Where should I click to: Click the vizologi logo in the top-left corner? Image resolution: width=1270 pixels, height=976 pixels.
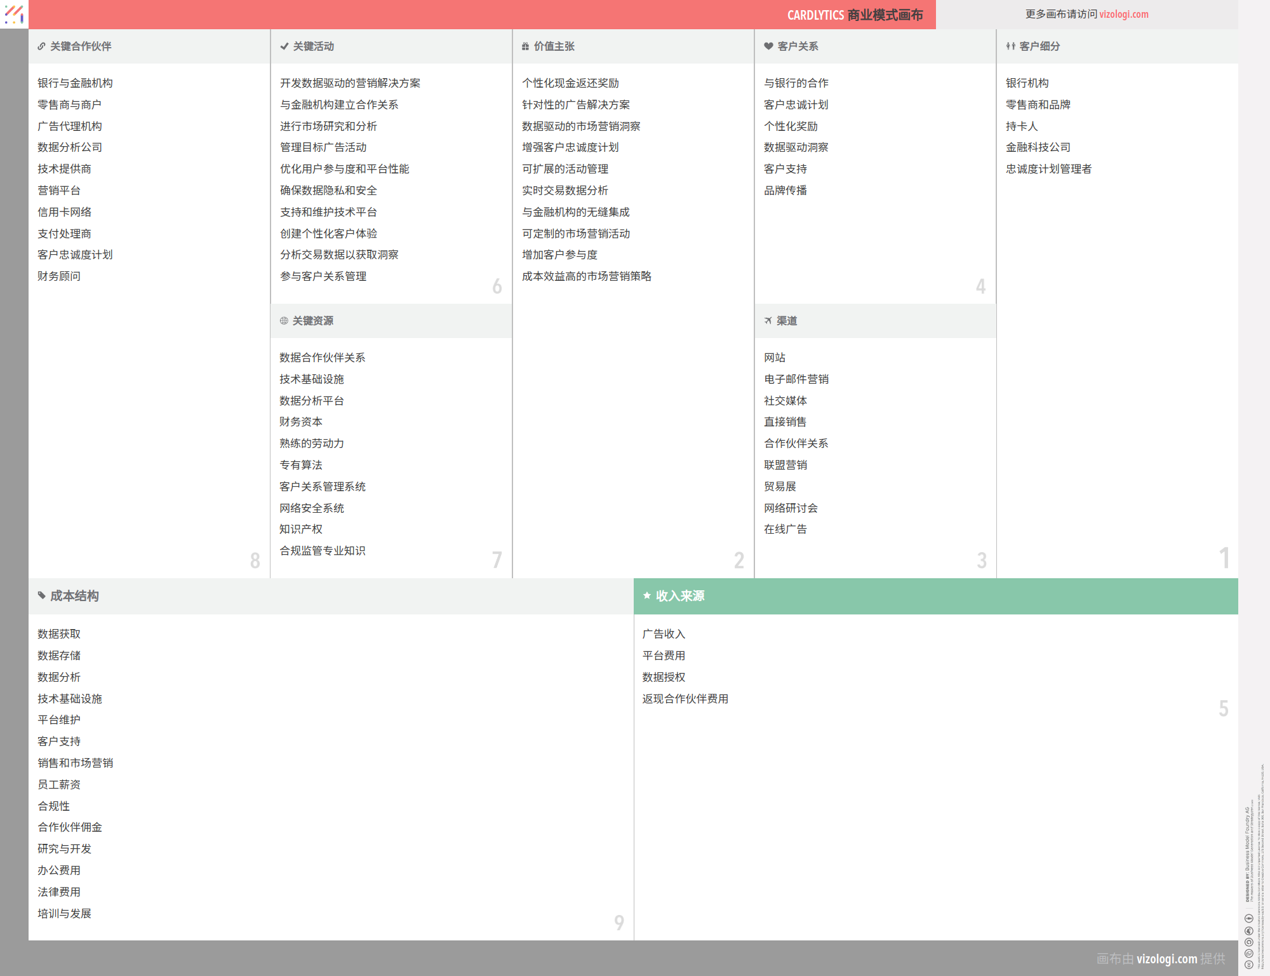[x=13, y=14]
